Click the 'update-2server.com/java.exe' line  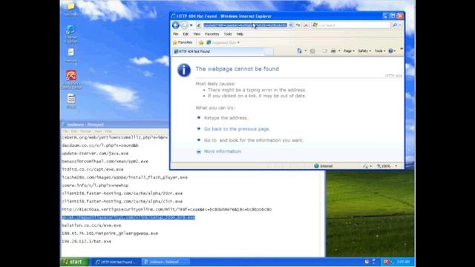[x=95, y=154]
